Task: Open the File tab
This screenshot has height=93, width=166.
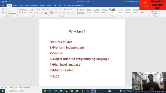Action: point(3,5)
